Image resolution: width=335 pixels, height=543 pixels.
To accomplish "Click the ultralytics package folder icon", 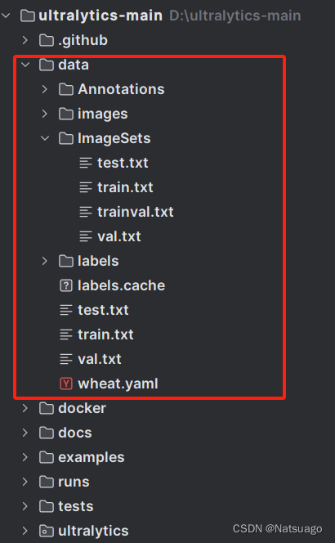I will pos(47,531).
